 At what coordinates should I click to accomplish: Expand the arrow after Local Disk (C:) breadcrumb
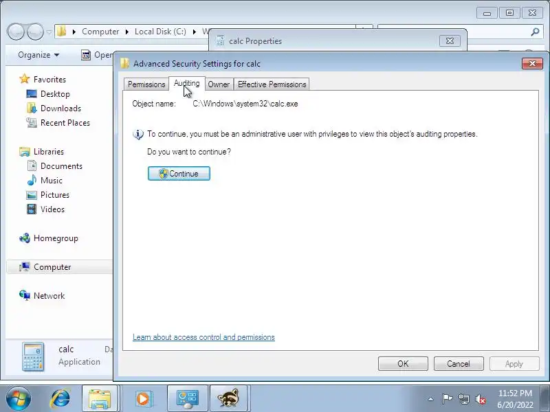[x=194, y=32]
